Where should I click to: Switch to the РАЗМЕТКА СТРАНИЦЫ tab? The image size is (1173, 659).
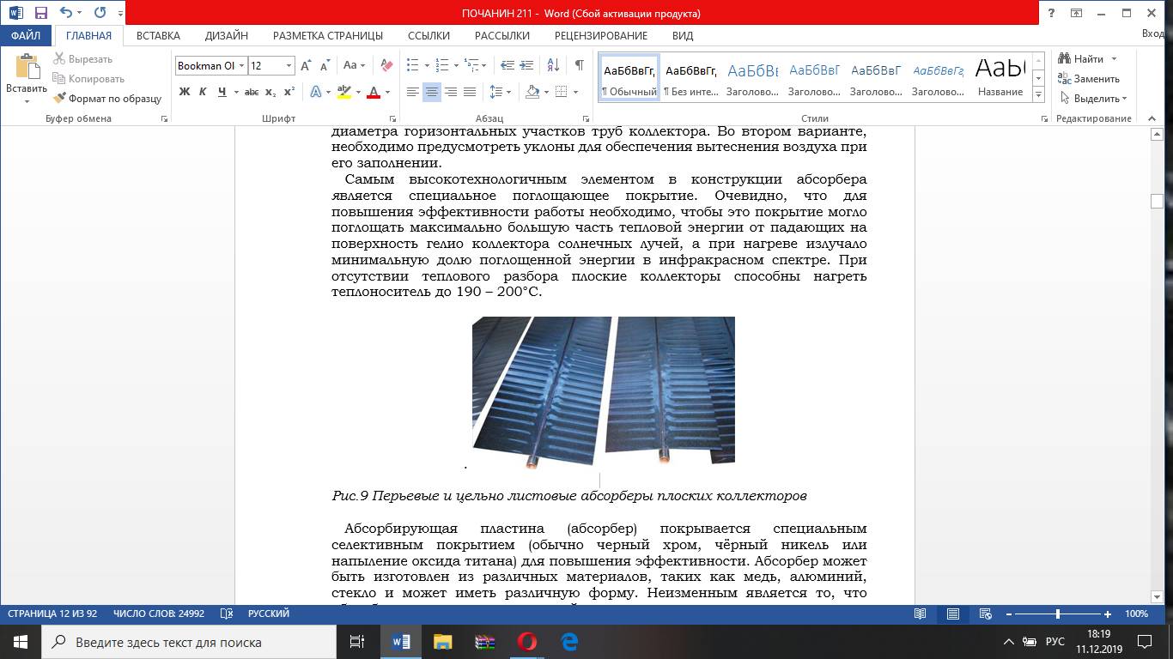328,36
